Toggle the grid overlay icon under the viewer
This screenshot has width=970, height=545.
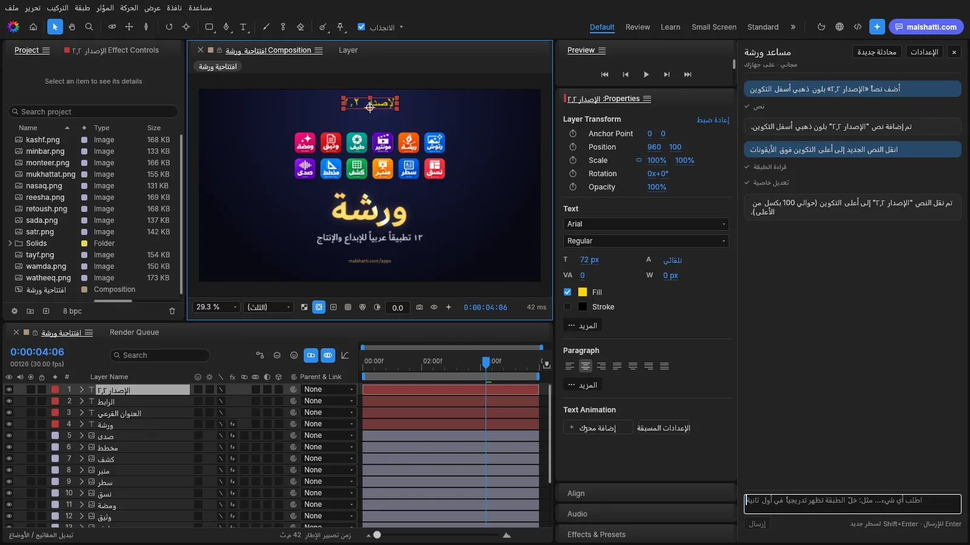(x=348, y=307)
